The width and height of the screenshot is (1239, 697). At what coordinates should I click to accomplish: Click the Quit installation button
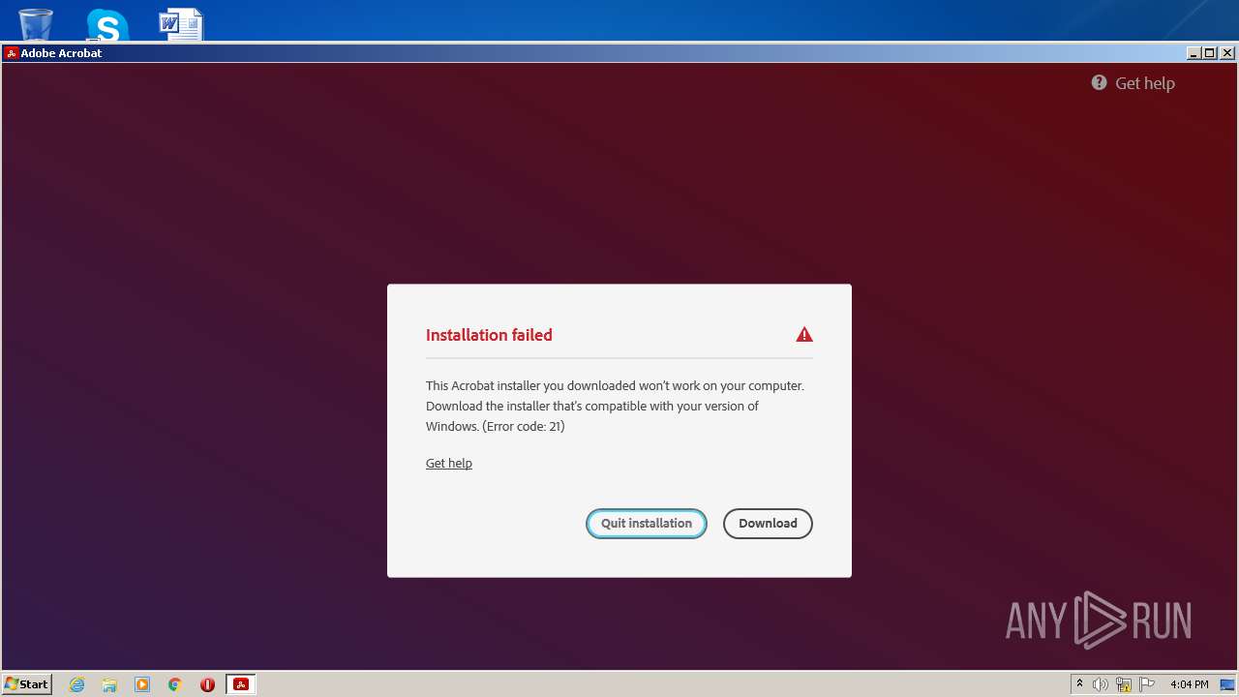[647, 524]
